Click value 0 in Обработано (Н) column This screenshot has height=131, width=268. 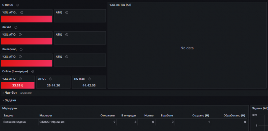pyautogui.click(x=245, y=122)
